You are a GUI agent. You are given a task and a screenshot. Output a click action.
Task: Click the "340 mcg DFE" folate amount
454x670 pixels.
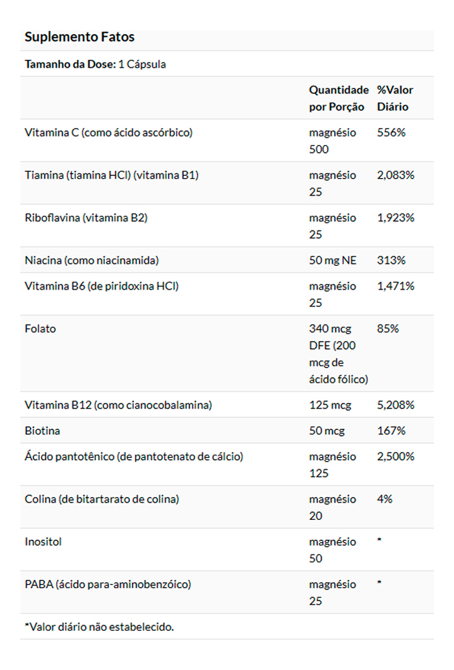click(338, 354)
